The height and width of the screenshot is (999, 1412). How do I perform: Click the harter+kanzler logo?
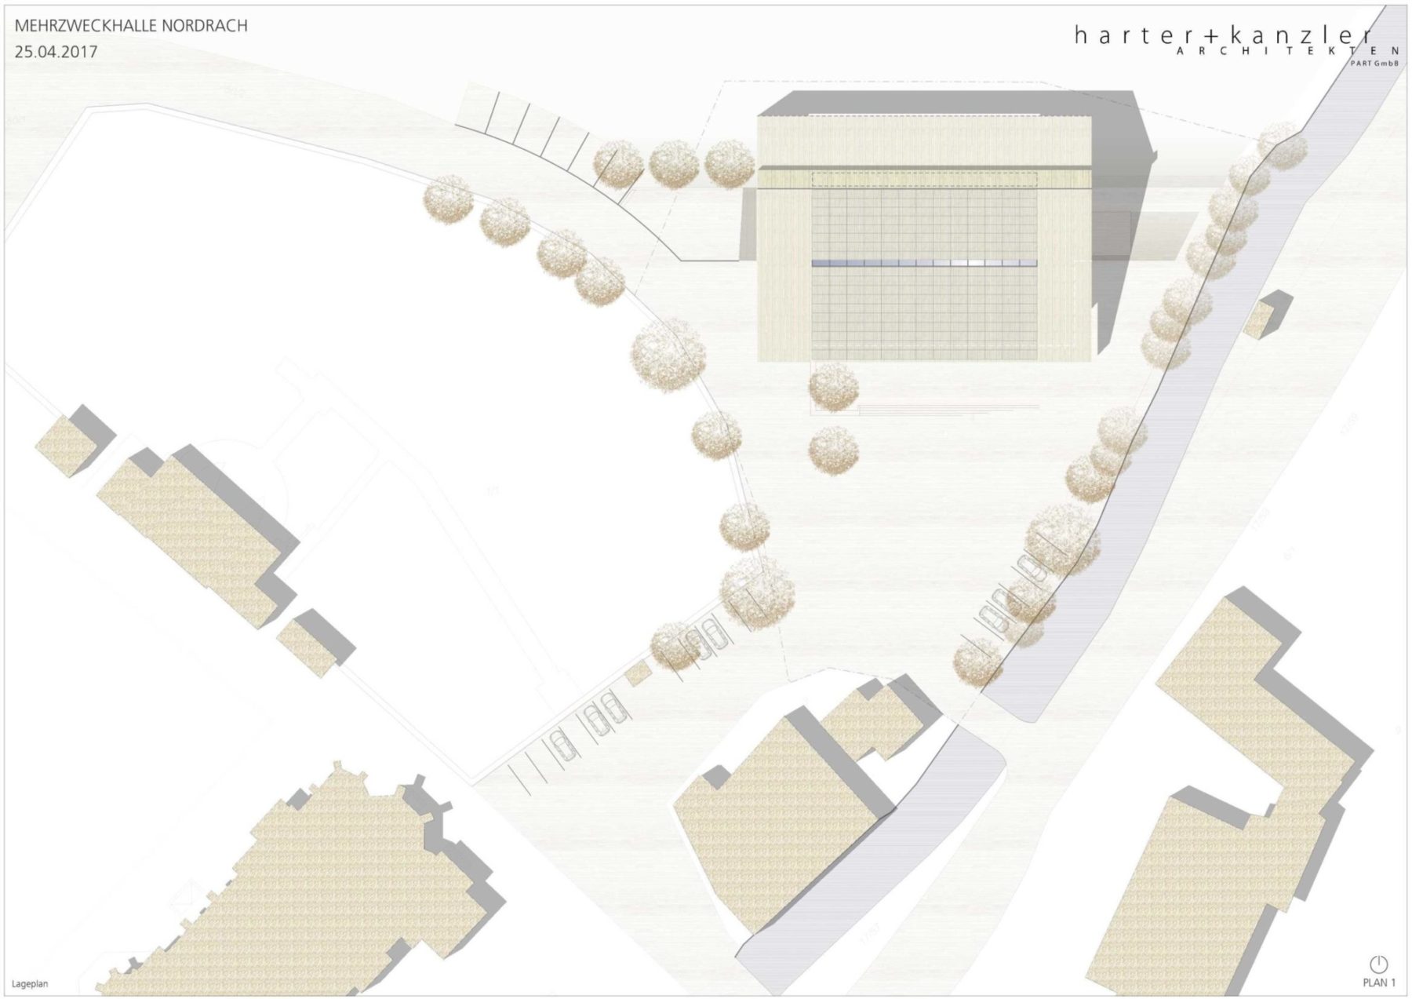tap(1223, 36)
